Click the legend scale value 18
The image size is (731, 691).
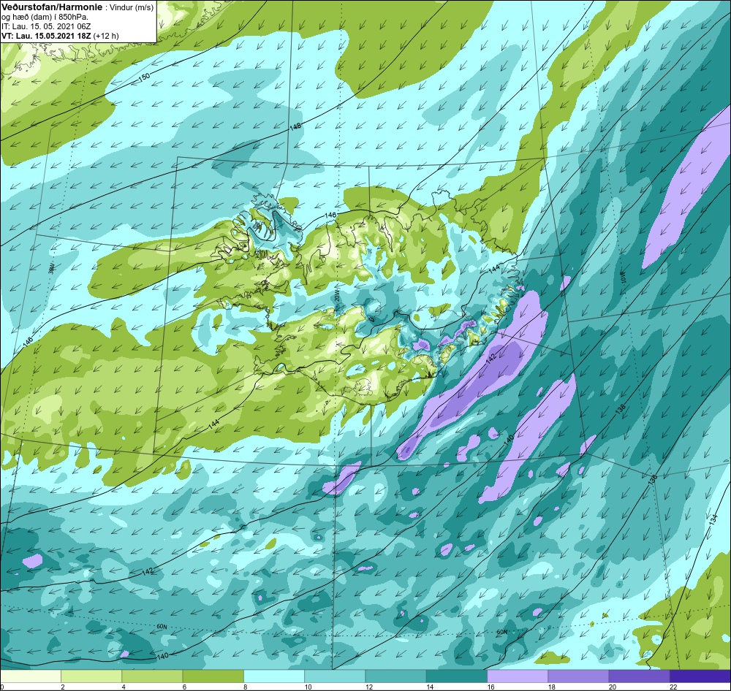tap(551, 687)
